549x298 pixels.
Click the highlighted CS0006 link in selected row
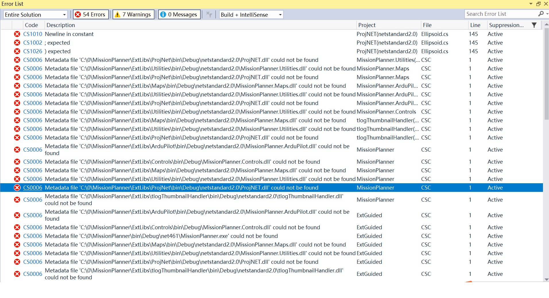click(x=33, y=188)
